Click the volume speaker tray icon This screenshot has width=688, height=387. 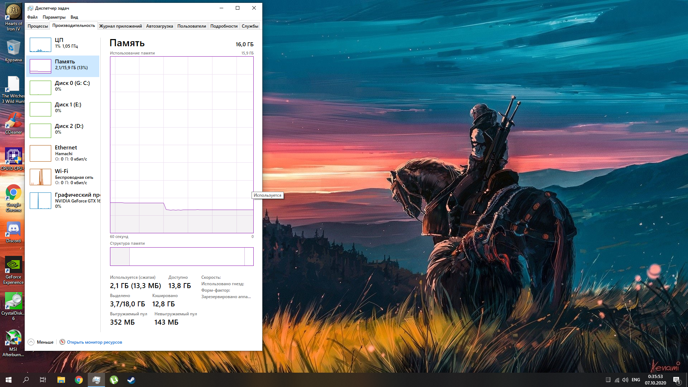click(625, 380)
